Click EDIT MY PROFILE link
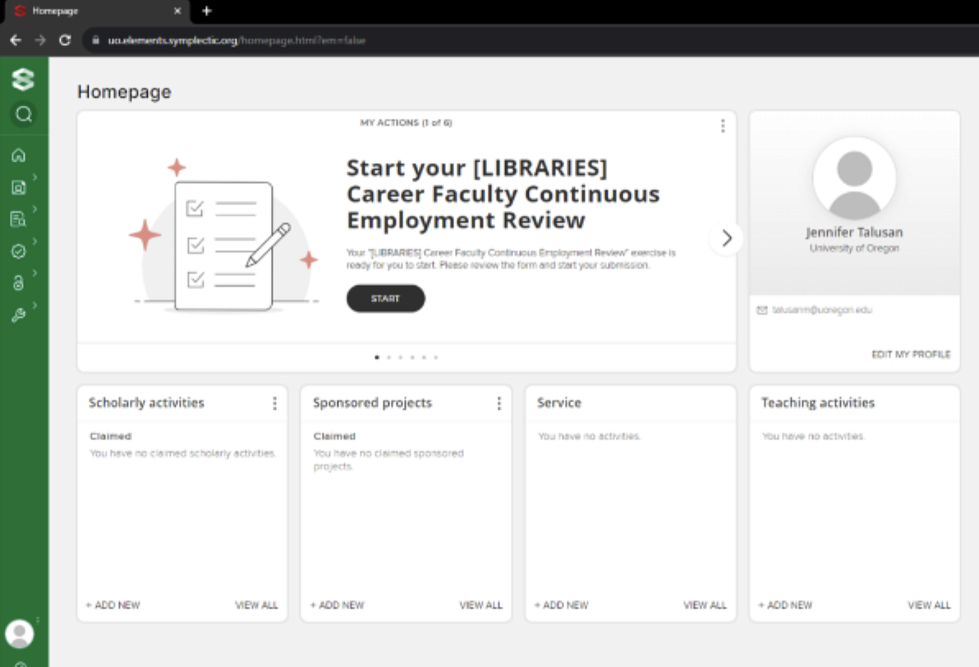Image resolution: width=979 pixels, height=667 pixels. click(x=910, y=355)
